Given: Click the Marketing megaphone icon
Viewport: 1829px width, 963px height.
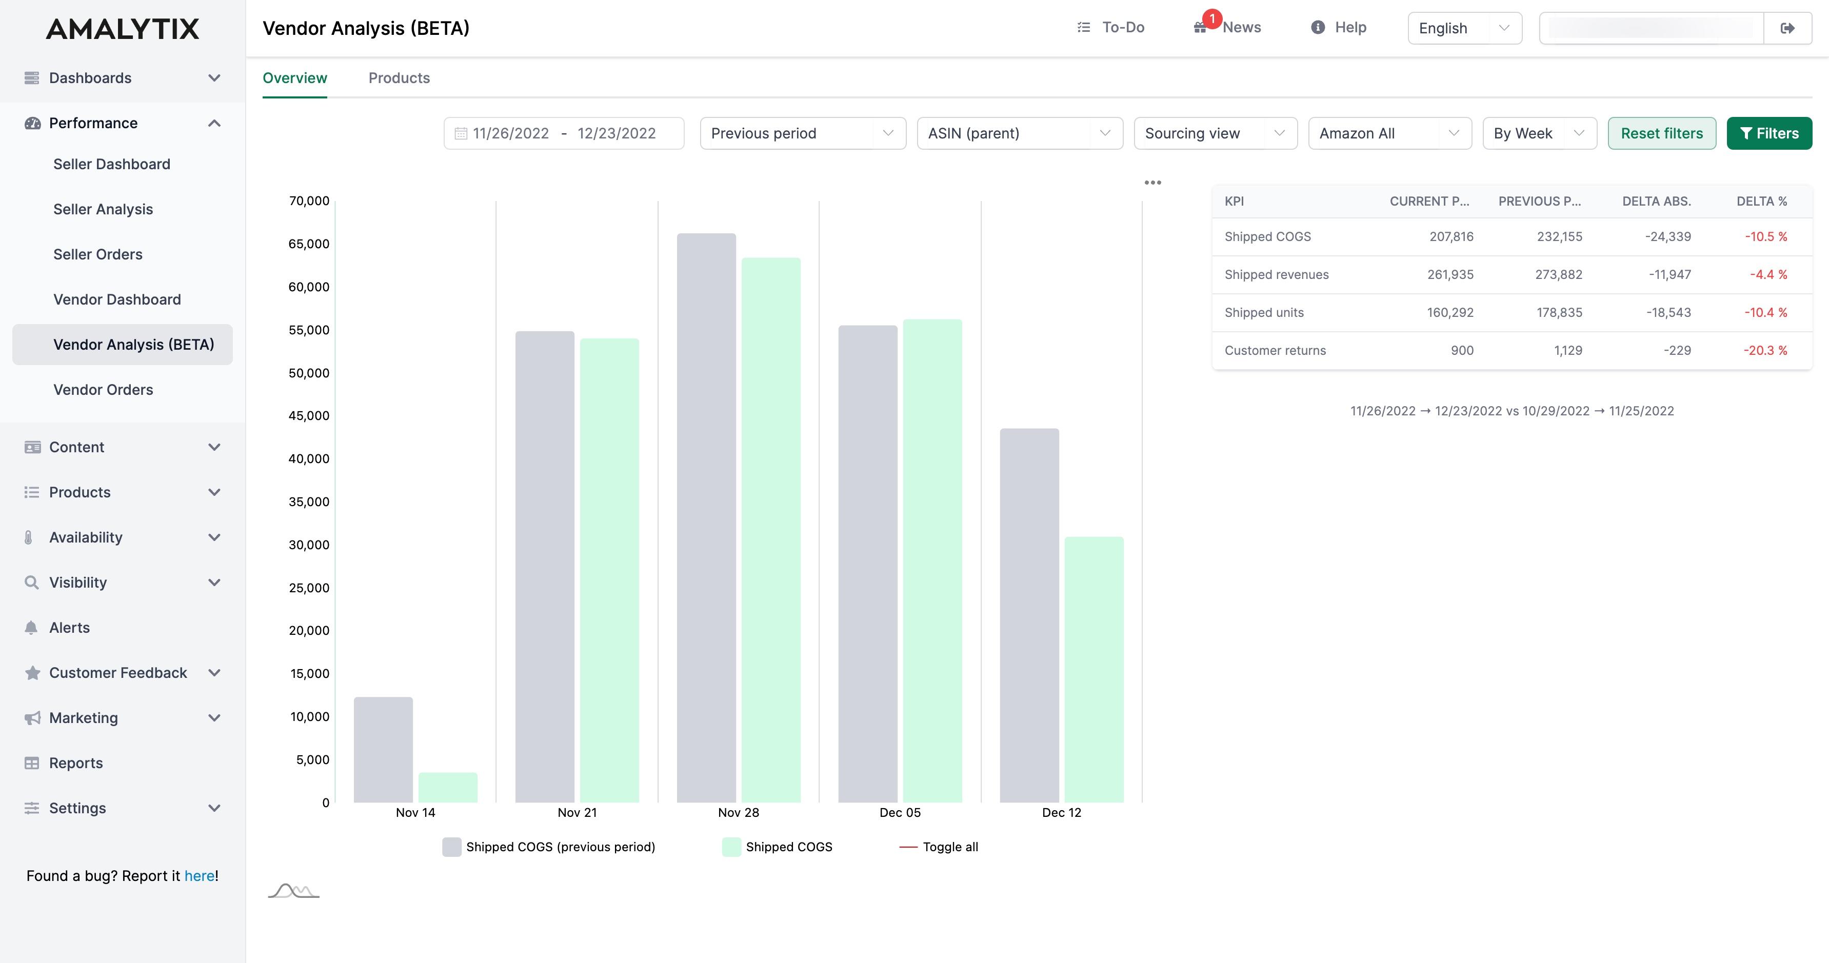Looking at the screenshot, I should coord(32,718).
